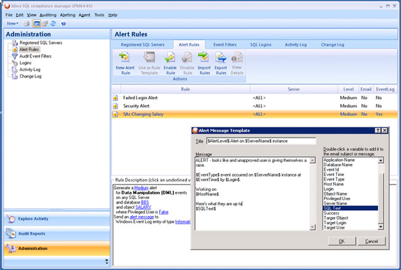Click the help question mark toolbar icon
The width and height of the screenshot is (401, 270).
(64, 23)
